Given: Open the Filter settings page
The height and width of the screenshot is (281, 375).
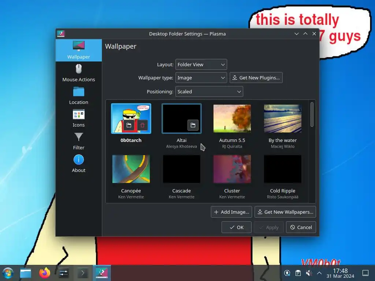Looking at the screenshot, I should pos(79,141).
